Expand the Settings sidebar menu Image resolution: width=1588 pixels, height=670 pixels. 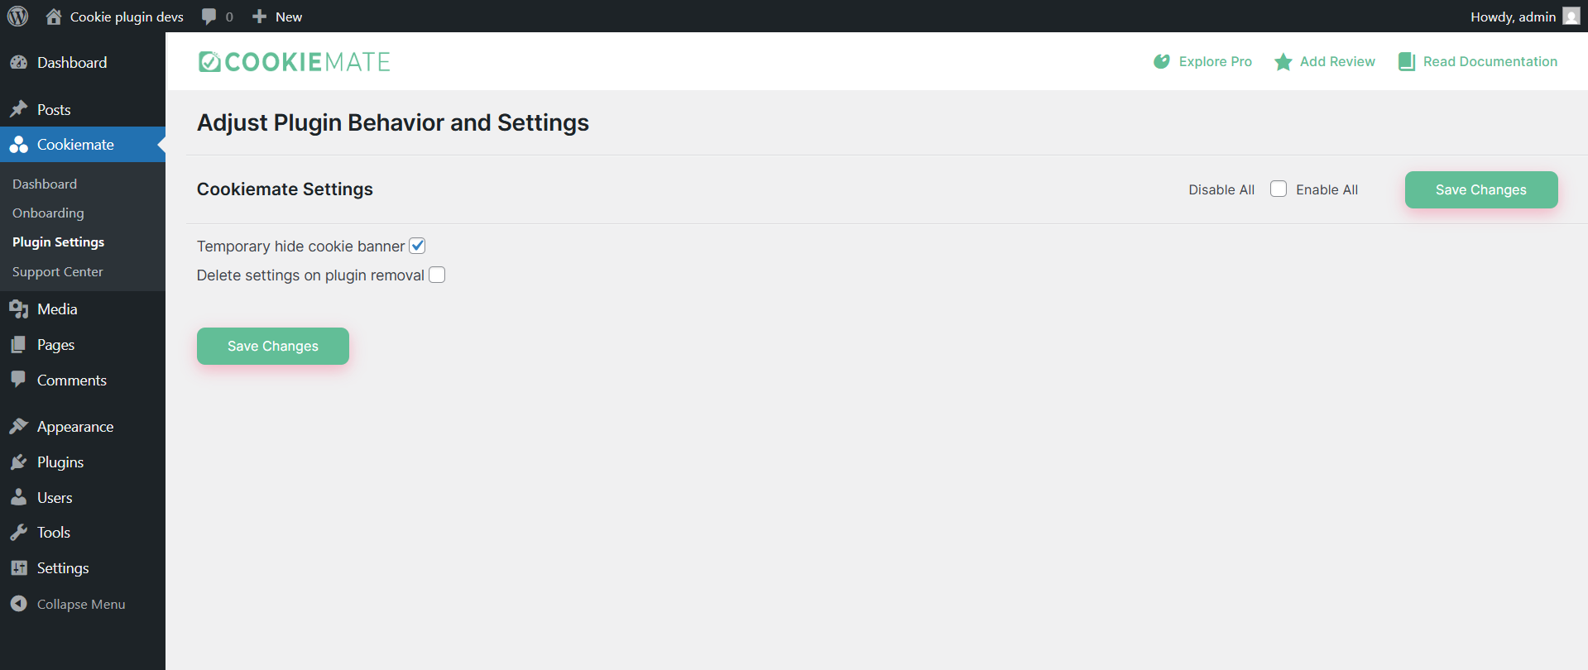[63, 568]
